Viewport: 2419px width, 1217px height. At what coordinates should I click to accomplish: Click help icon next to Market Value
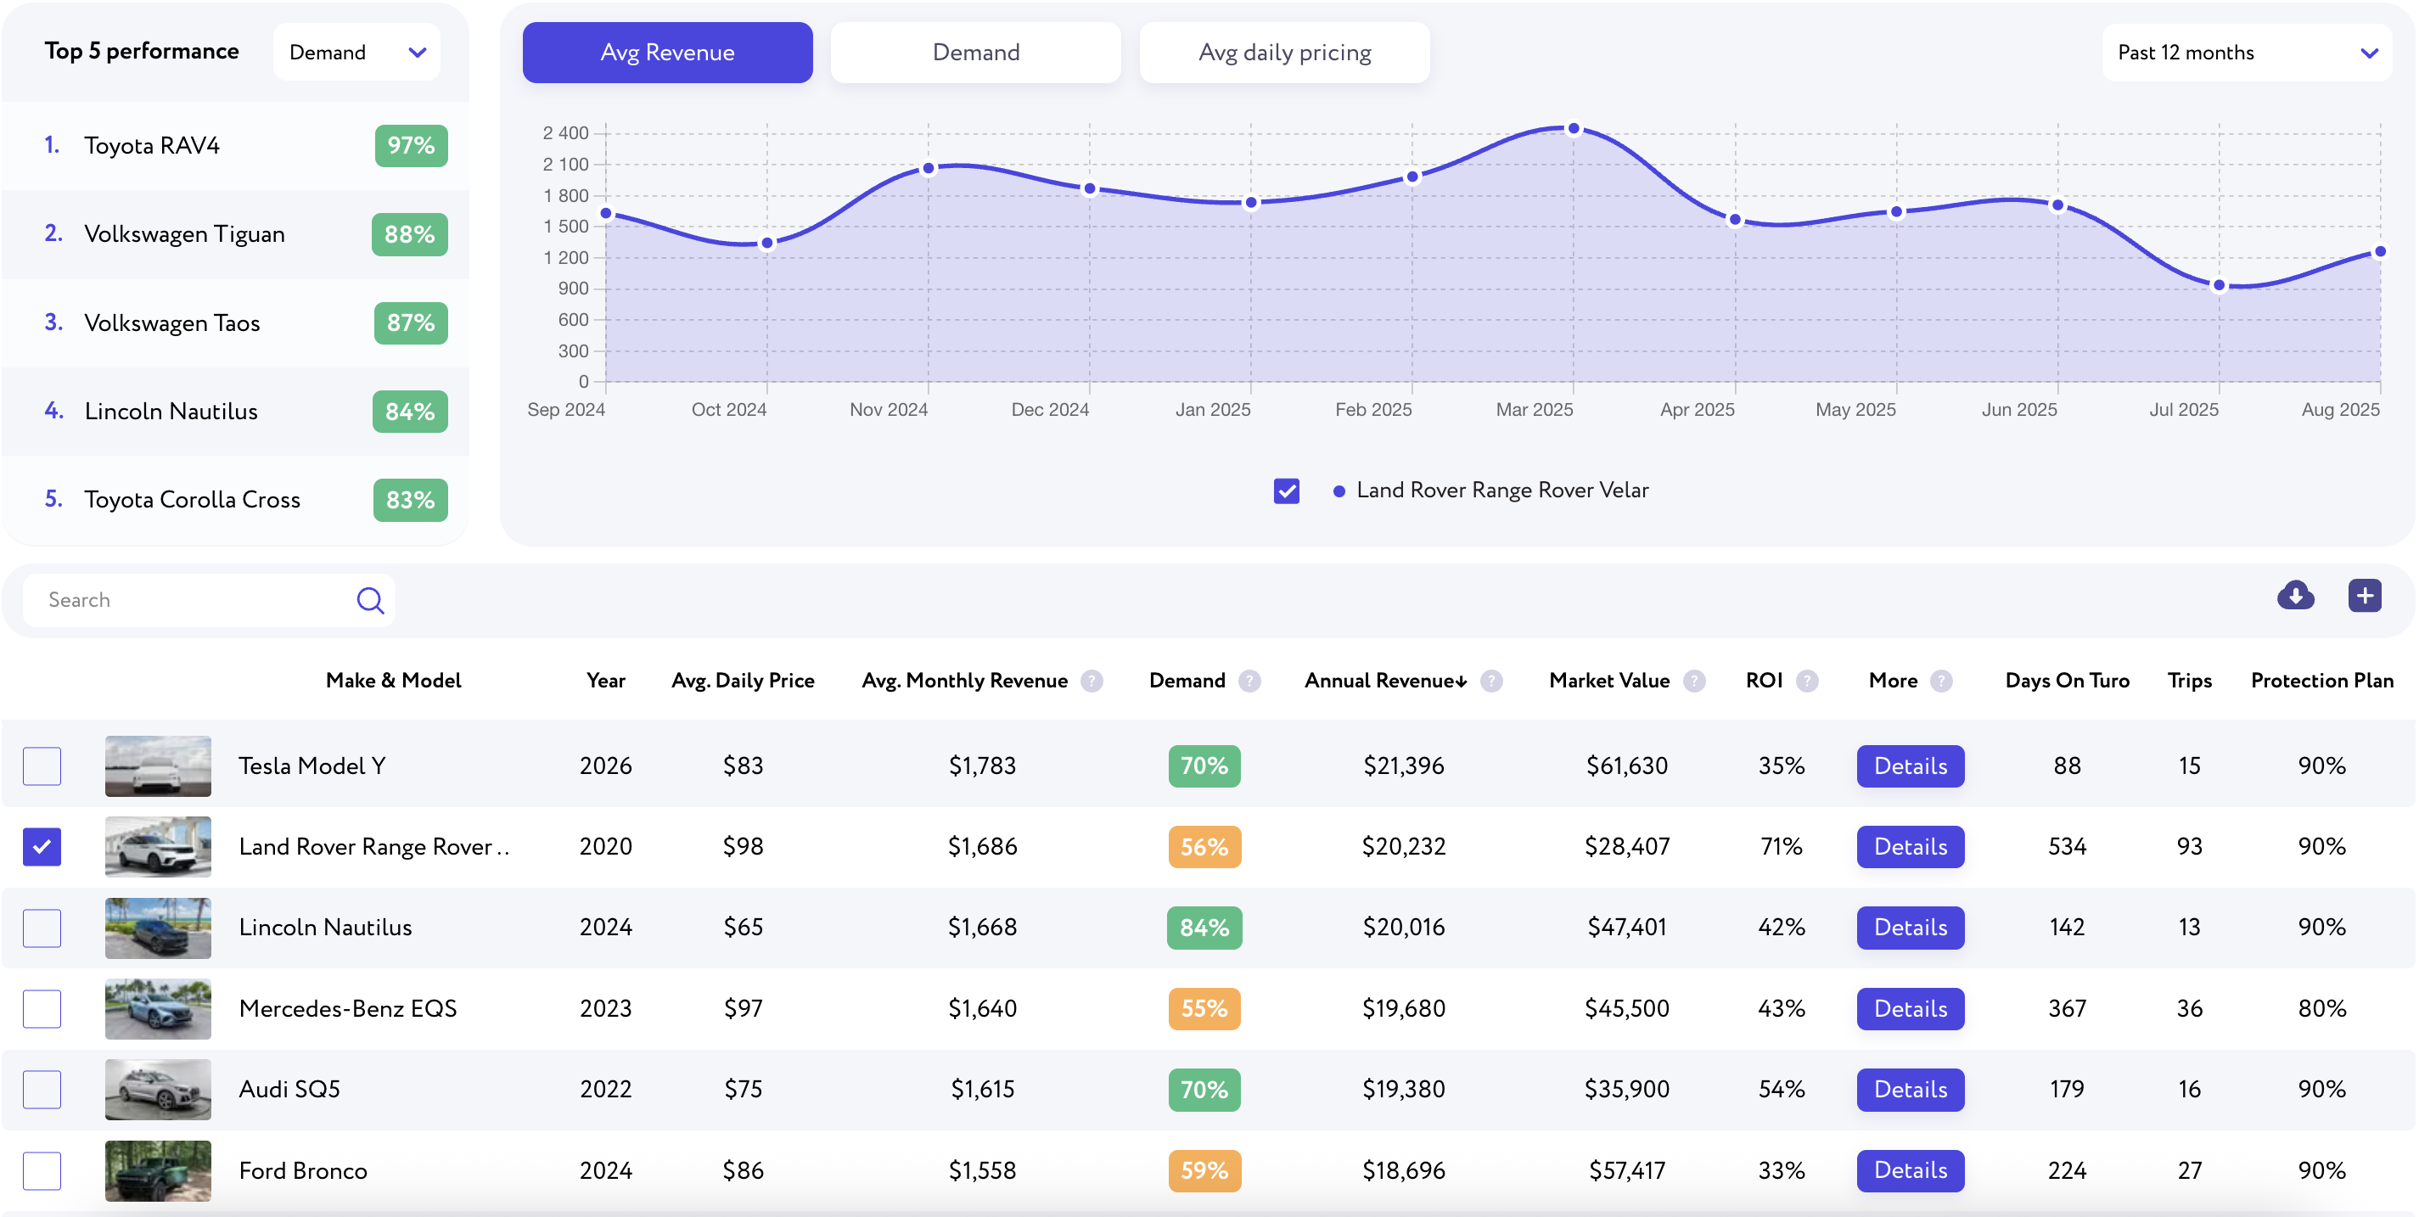(x=1694, y=681)
